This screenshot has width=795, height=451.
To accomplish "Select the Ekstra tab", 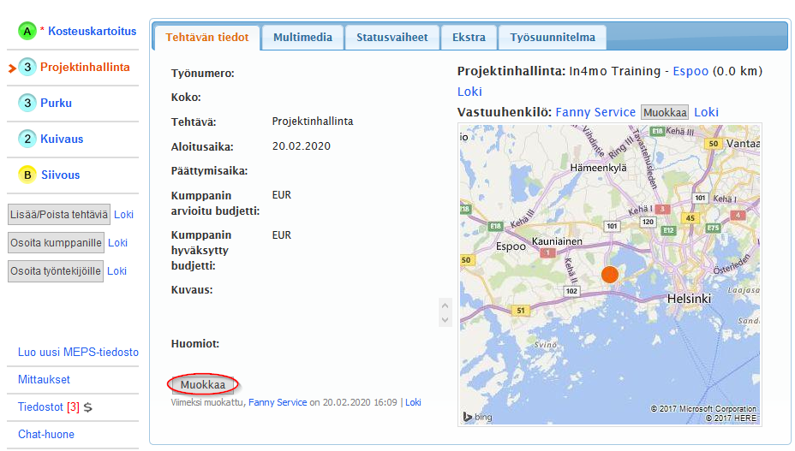I will [469, 38].
